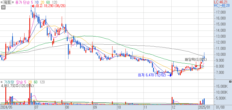Click the 2024/05 date axis label
Screen dimensions: 232x110
(6, 107)
